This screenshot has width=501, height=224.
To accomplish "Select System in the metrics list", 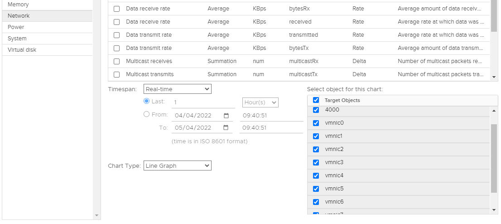I will click(47, 39).
